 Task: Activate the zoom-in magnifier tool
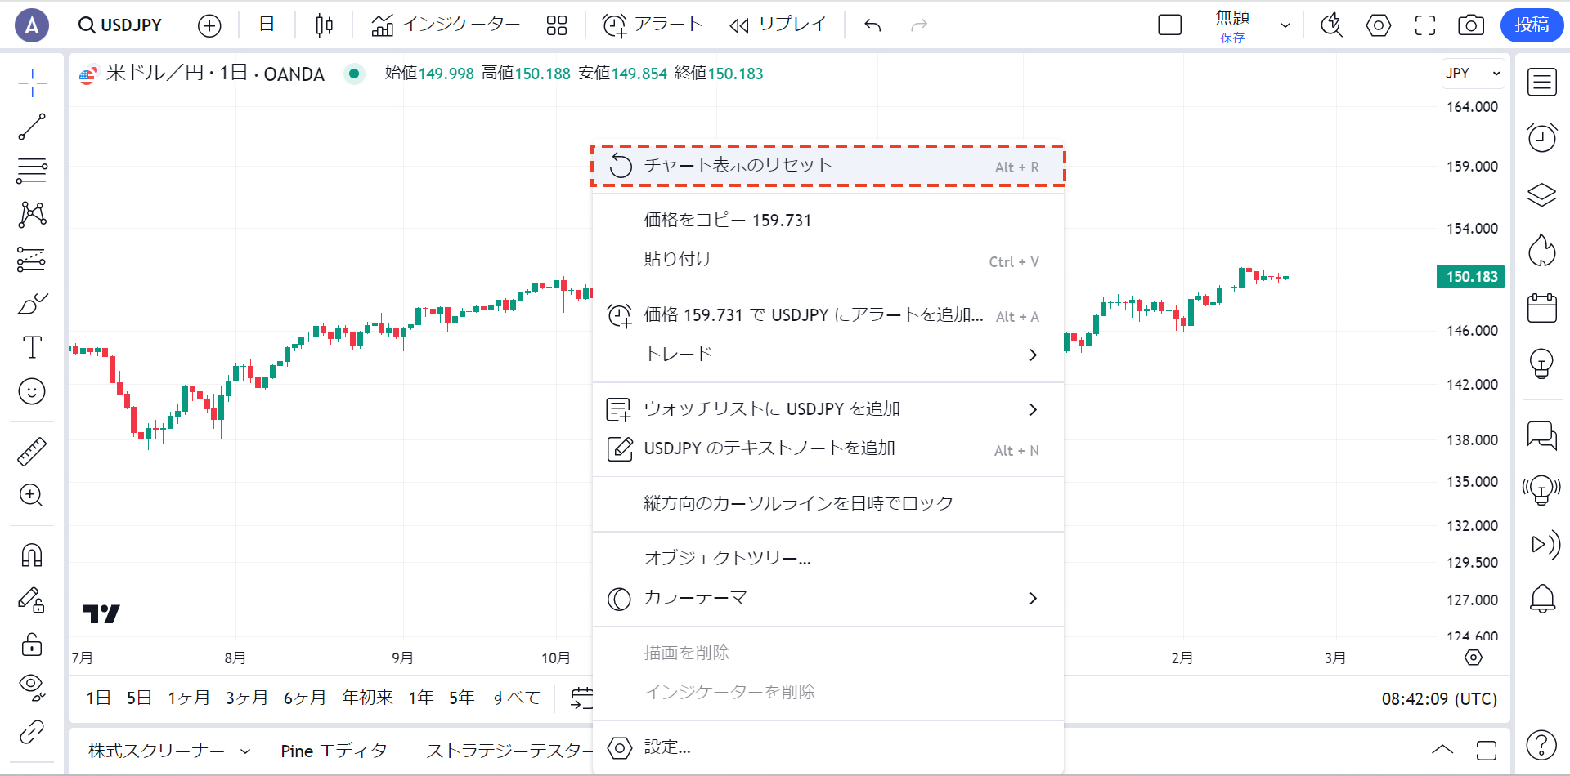tap(32, 495)
